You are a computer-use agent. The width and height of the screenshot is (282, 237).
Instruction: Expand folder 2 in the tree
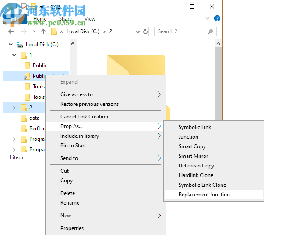pos(14,108)
